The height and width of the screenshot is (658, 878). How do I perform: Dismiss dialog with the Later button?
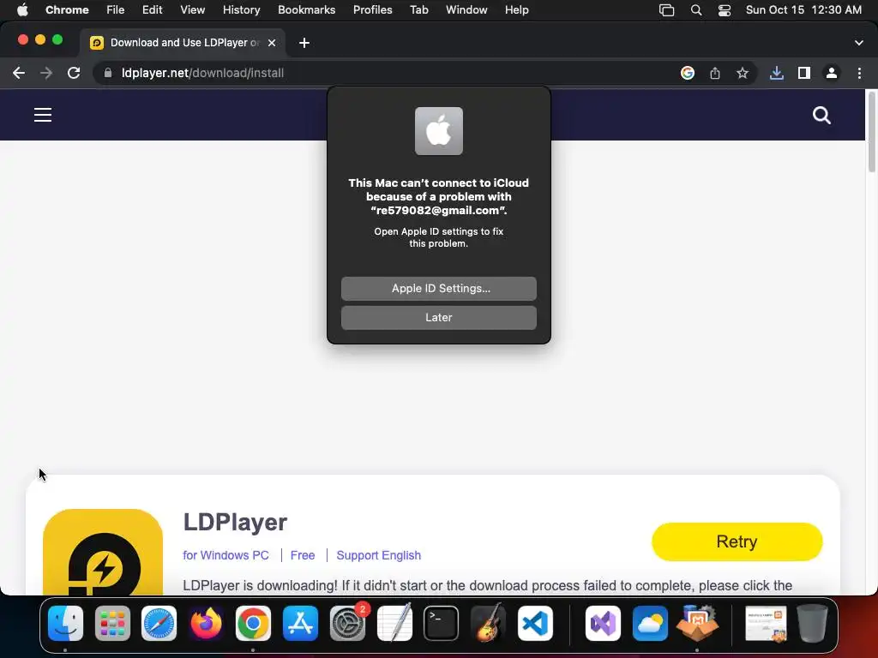click(439, 317)
